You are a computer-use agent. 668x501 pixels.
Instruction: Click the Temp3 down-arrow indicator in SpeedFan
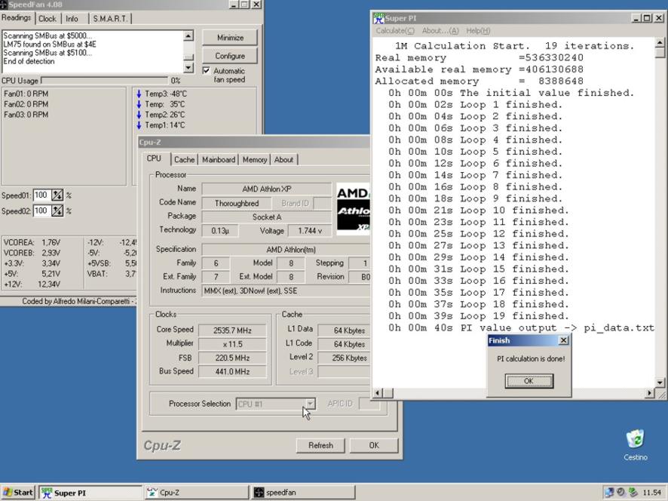point(139,94)
